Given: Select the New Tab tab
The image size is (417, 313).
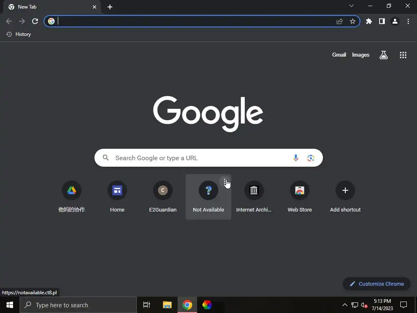Looking at the screenshot, I should (x=52, y=7).
